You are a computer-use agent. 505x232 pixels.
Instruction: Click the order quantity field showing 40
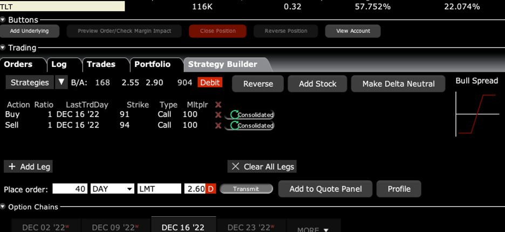click(70, 189)
